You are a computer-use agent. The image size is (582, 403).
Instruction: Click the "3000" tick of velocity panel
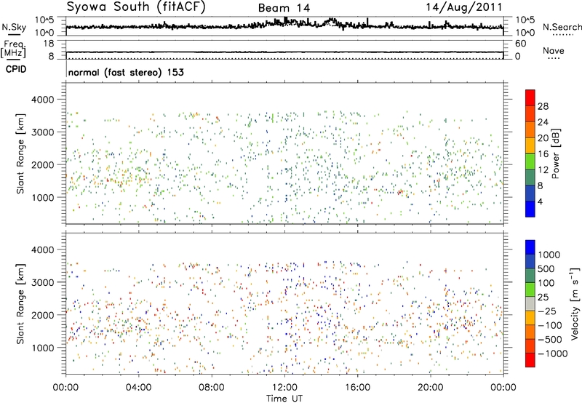[x=42, y=282]
